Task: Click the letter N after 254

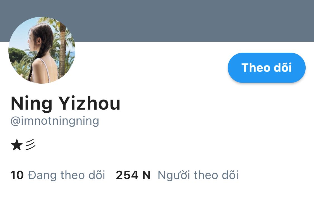Action: (x=146, y=175)
